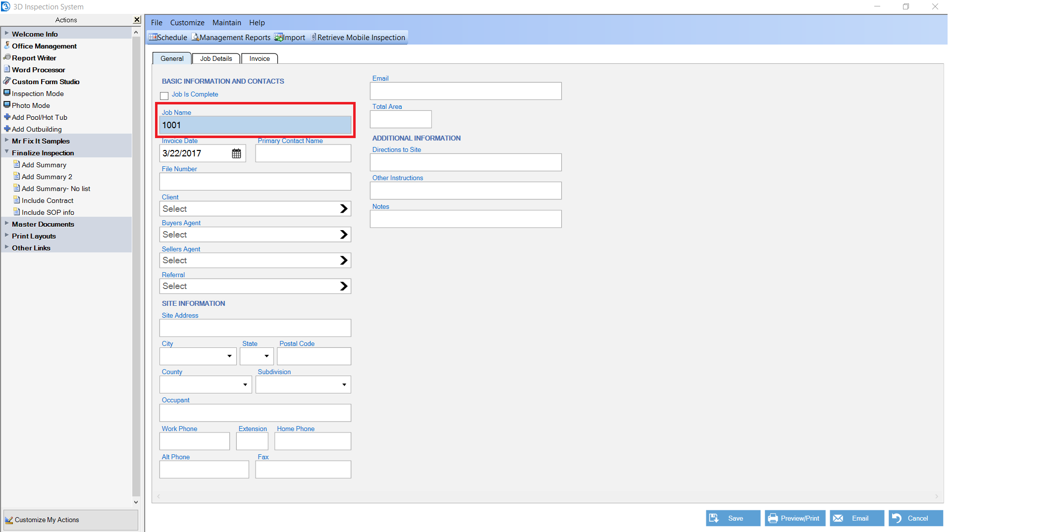Switch to the Invoice tab
The height and width of the screenshot is (532, 1062).
(x=260, y=58)
